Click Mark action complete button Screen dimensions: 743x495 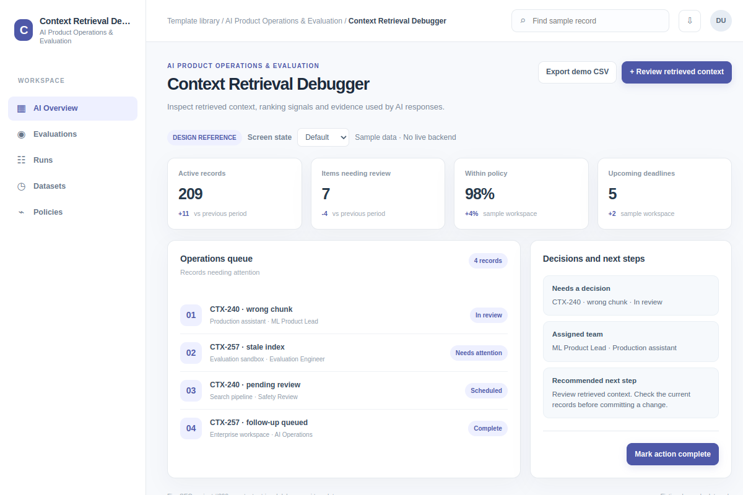click(672, 454)
